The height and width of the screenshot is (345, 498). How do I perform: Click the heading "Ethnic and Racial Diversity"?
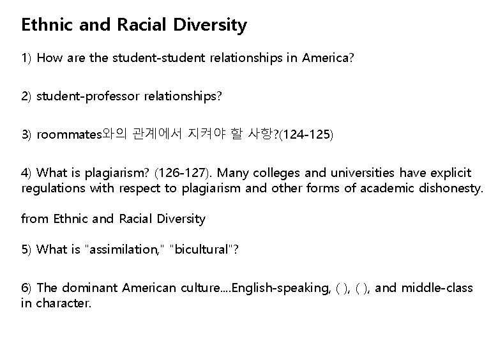pyautogui.click(x=134, y=25)
